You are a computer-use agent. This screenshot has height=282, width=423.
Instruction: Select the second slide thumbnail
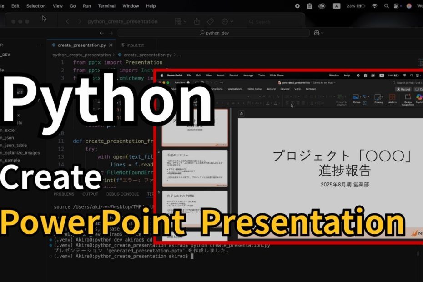[x=195, y=167]
